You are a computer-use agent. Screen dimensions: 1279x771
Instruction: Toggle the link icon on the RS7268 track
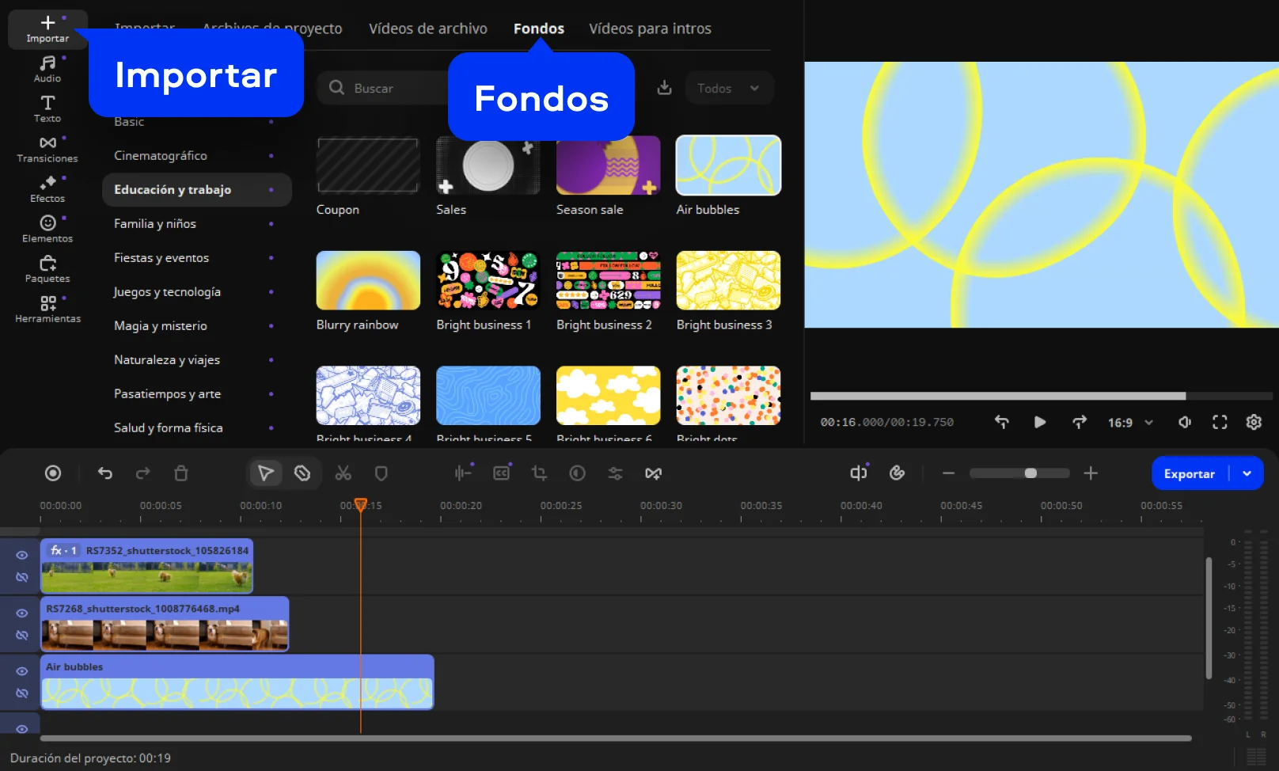pos(22,636)
